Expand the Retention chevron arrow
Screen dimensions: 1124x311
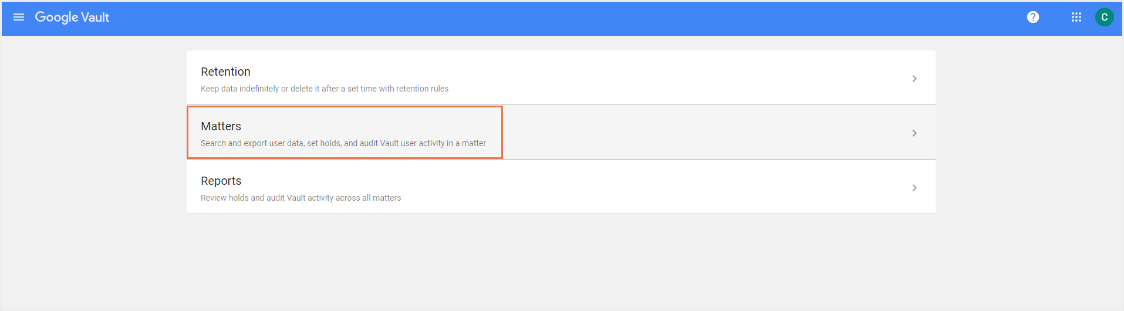pos(914,79)
